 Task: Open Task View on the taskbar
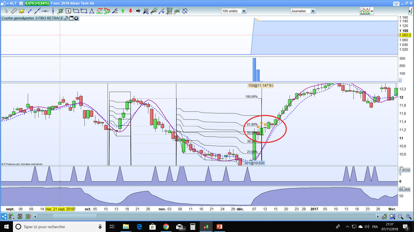112,227
